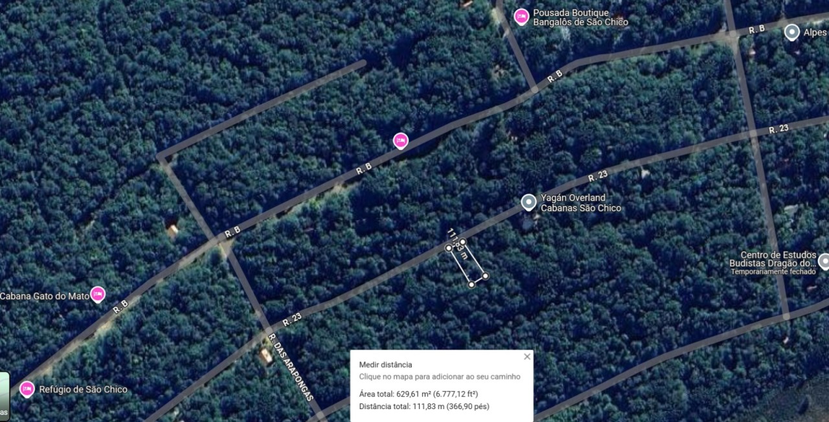This screenshot has height=422, width=829.
Task: Open the Refúgio de São Chico hotel pin
Action: pyautogui.click(x=27, y=388)
